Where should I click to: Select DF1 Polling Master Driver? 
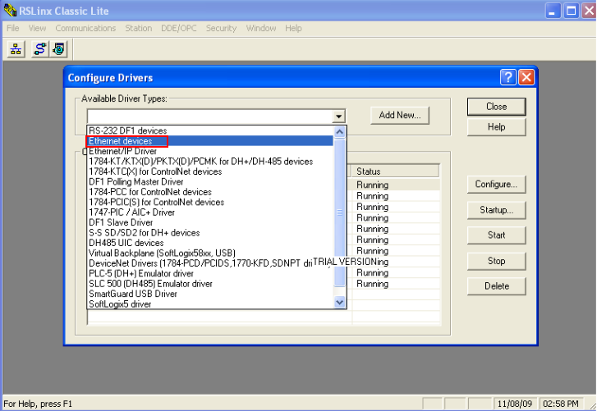(x=210, y=182)
